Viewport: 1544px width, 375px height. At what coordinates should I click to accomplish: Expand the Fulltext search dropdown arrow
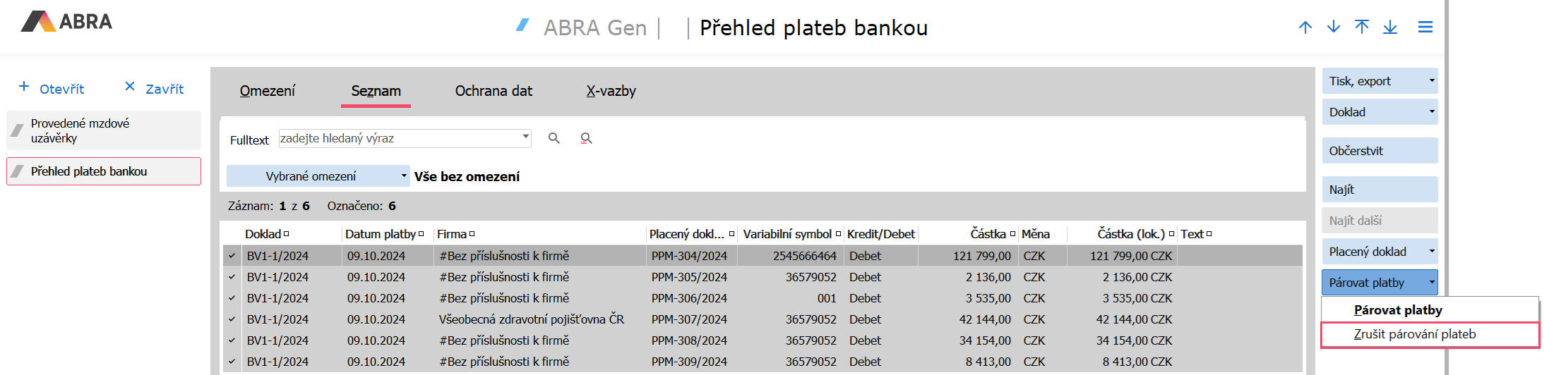click(x=526, y=137)
